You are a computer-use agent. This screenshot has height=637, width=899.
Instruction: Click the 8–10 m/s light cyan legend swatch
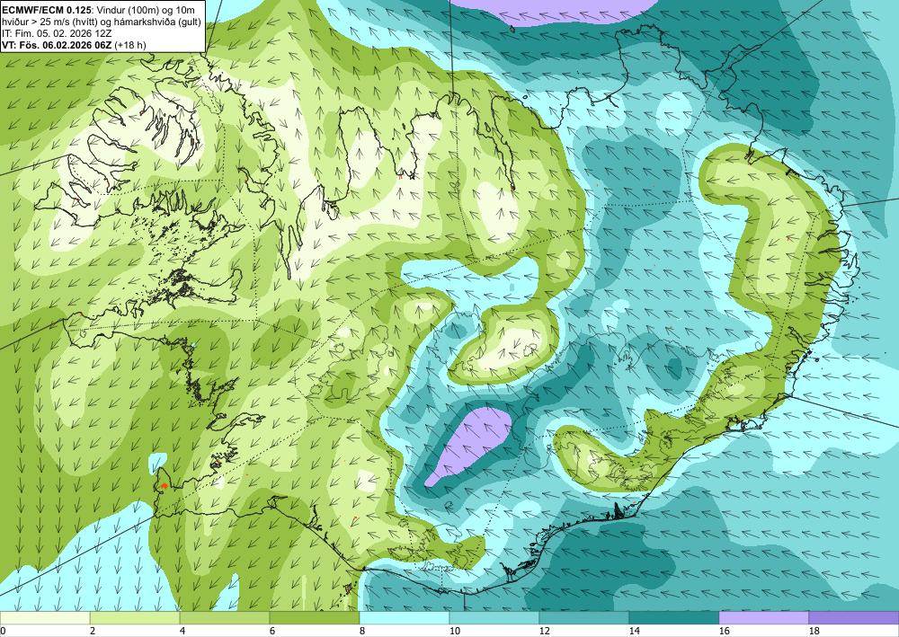click(405, 617)
